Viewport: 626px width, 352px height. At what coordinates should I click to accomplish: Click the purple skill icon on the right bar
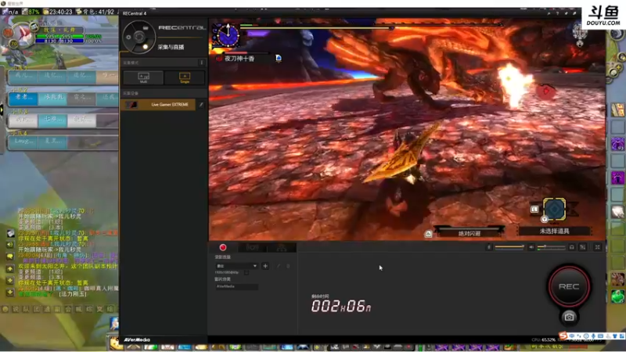coord(617,144)
